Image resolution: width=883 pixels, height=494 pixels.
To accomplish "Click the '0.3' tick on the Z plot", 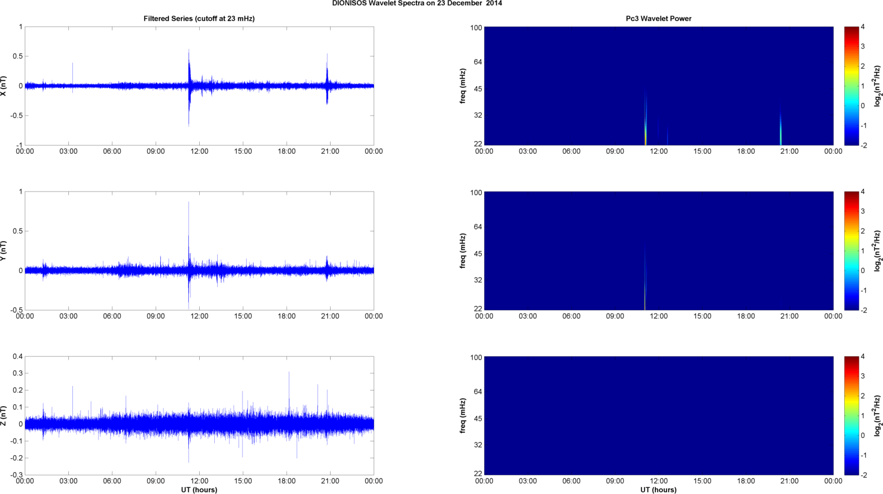I will point(17,373).
